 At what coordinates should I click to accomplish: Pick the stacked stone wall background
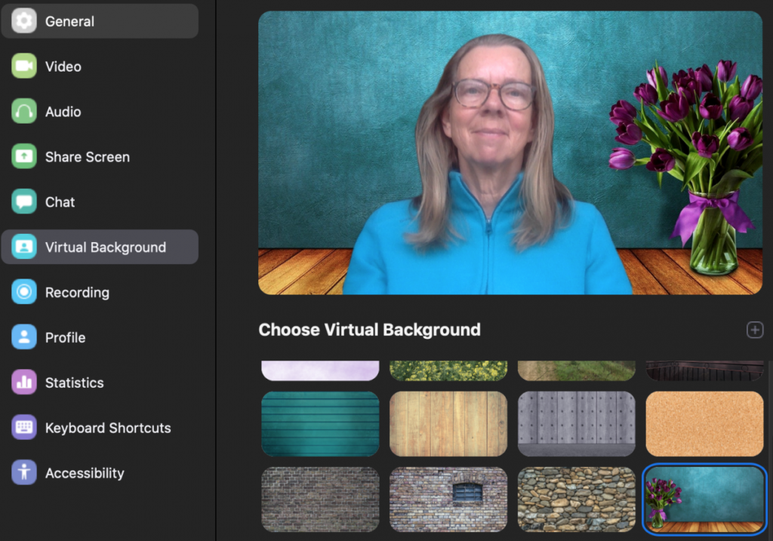pyautogui.click(x=576, y=499)
